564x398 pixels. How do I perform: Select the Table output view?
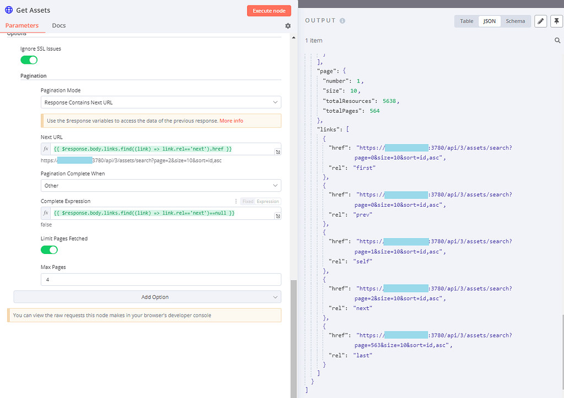point(466,21)
